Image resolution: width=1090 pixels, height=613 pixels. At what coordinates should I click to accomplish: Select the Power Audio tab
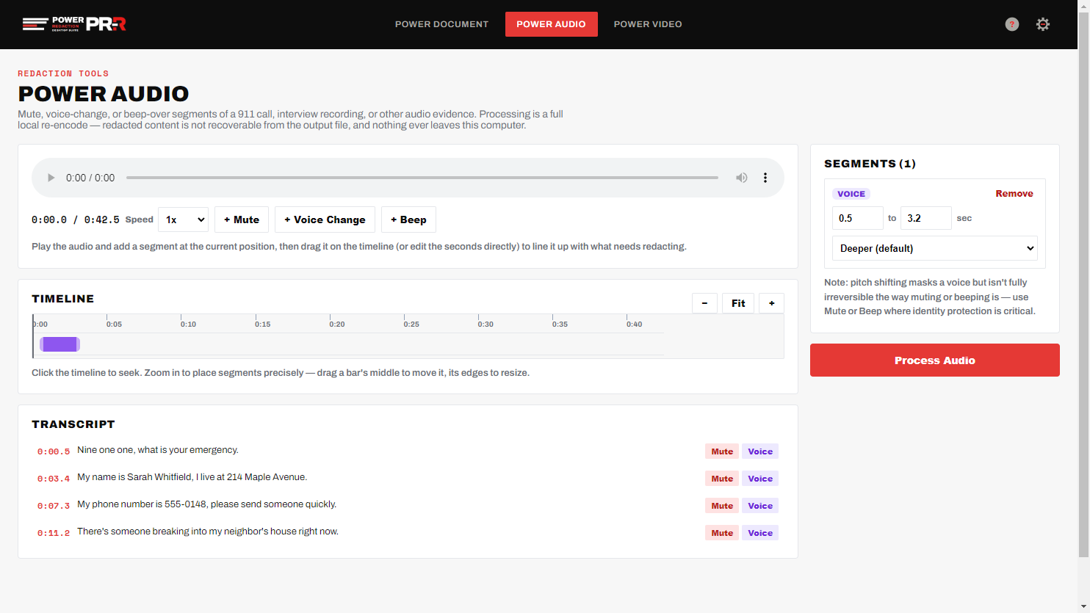point(551,24)
